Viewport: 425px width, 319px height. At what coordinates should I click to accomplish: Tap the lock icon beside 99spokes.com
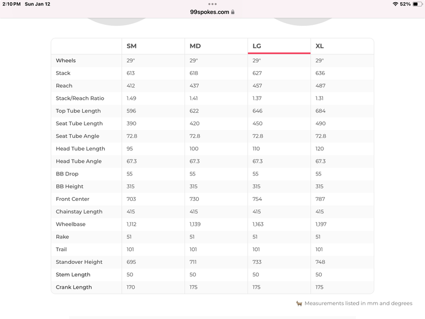pos(233,12)
